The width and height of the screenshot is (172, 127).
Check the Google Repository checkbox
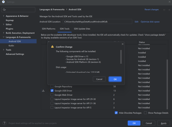pyautogui.click(x=52, y=86)
